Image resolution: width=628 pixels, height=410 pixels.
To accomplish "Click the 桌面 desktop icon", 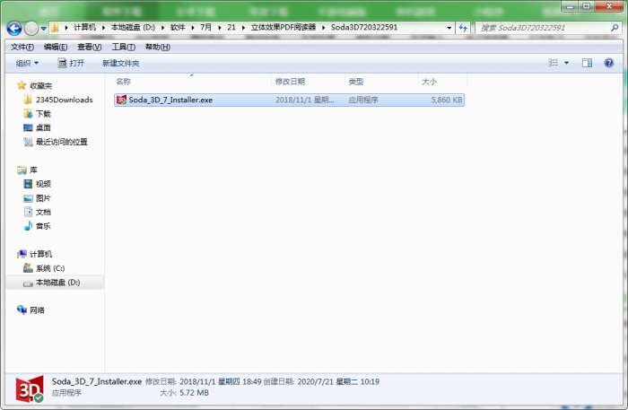I will (28, 127).
